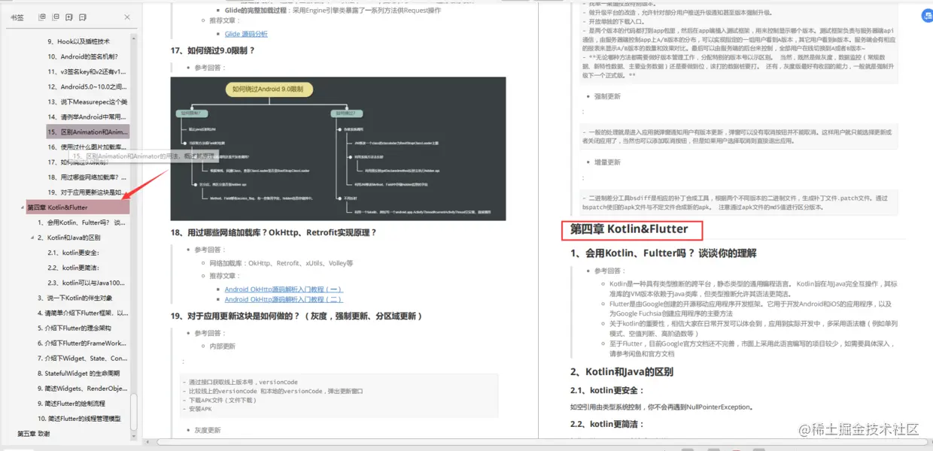Select the 书签 panel title
This screenshot has width=933, height=451.
tap(17, 17)
